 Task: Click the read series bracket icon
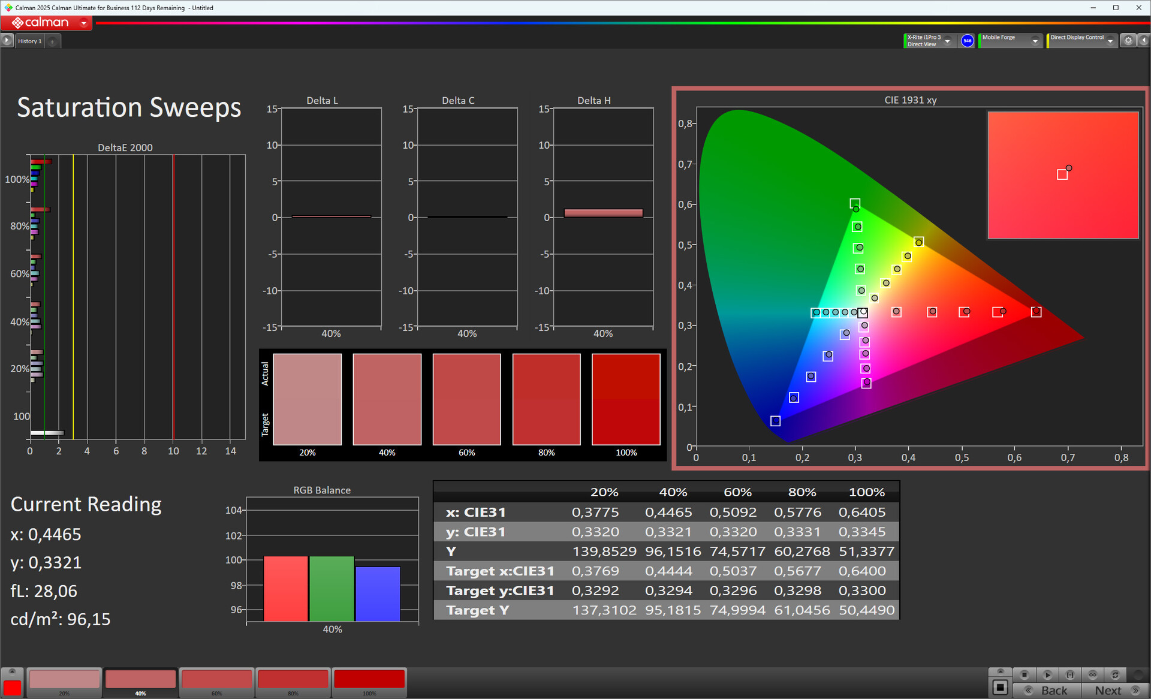tap(1070, 674)
